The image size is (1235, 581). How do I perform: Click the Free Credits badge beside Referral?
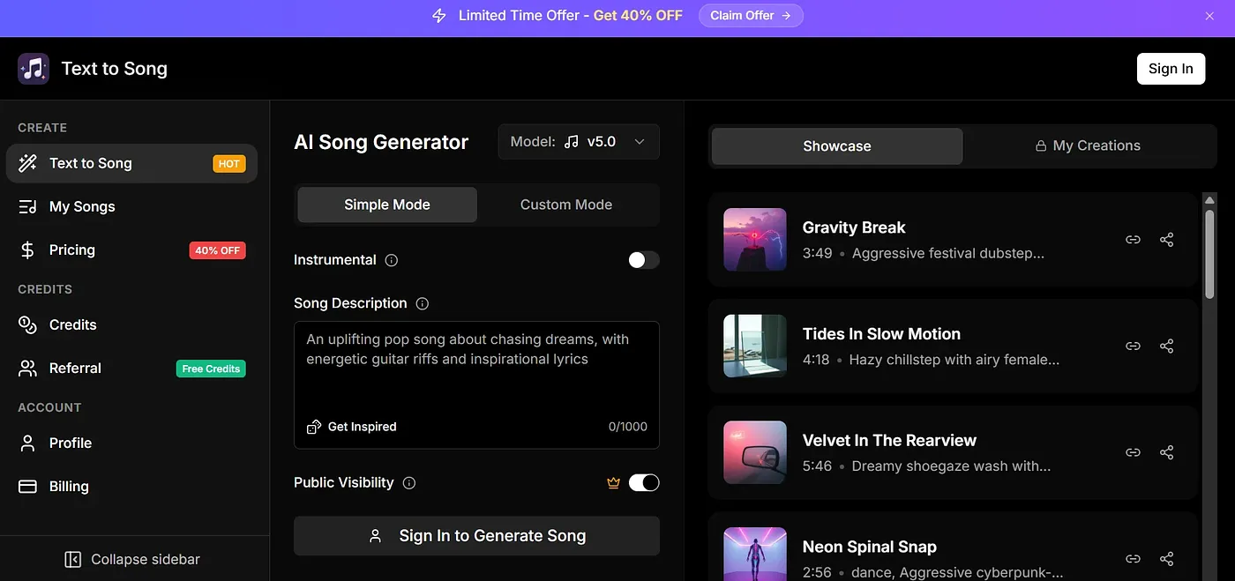(x=211, y=369)
